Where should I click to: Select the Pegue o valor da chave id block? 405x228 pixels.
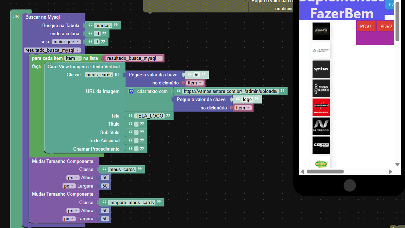pos(153,75)
